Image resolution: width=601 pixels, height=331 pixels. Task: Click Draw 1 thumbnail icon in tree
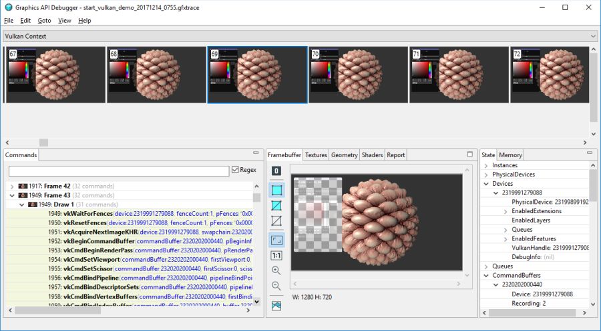32,204
